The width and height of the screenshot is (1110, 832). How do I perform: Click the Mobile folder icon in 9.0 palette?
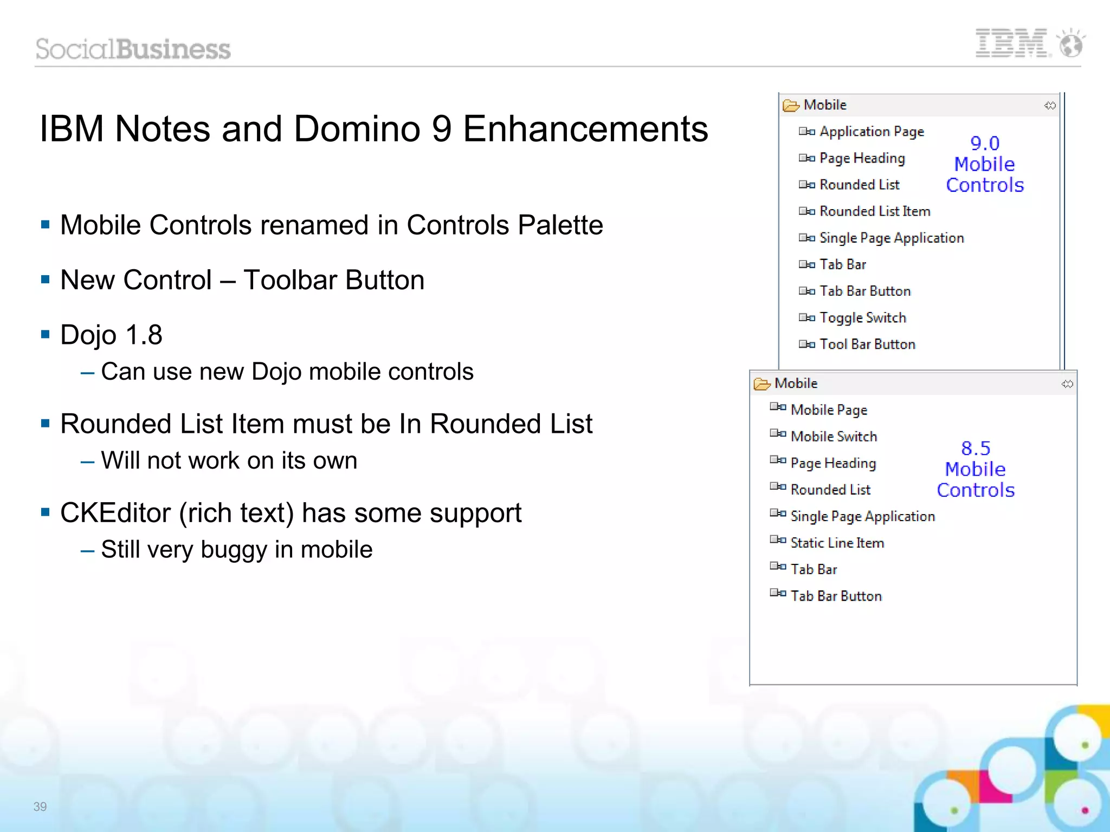coord(791,105)
